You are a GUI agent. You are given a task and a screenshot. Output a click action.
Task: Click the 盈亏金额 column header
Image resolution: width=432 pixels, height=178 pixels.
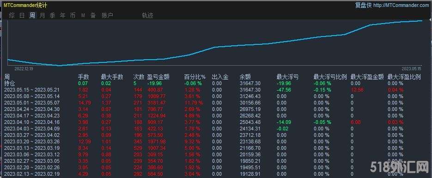pos(158,77)
